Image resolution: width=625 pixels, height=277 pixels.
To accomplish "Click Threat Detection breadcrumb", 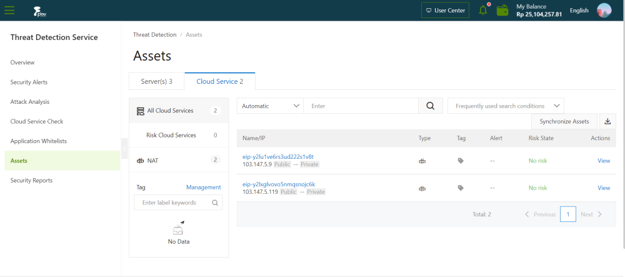I will point(154,34).
